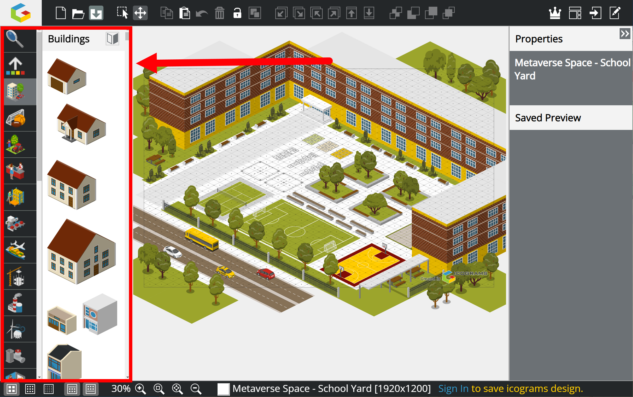Click the Sign In link
The height and width of the screenshot is (397, 633).
click(453, 389)
